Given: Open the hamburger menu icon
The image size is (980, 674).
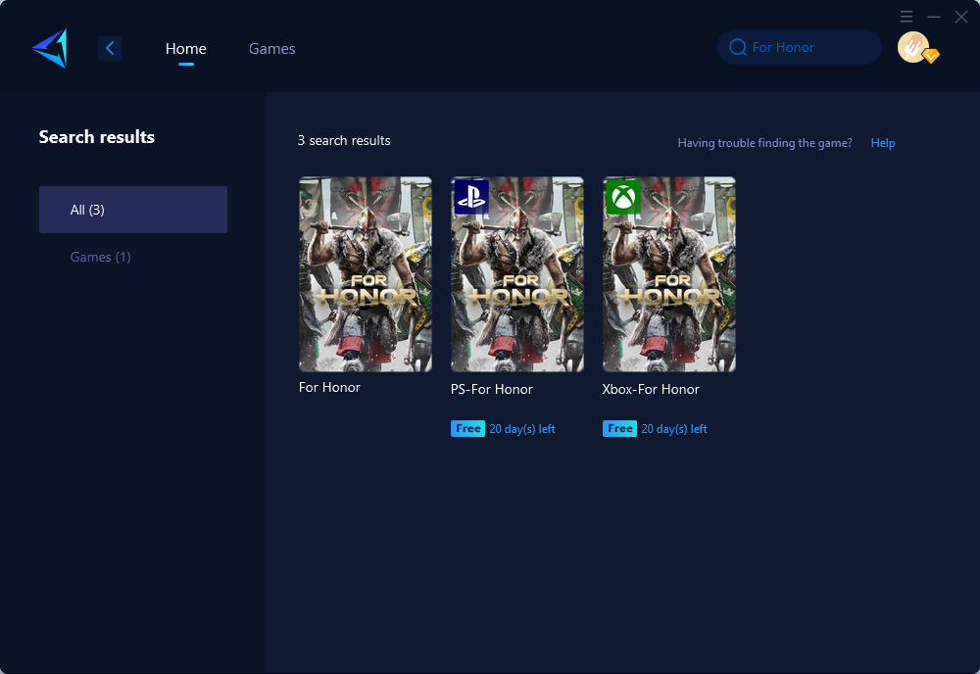Looking at the screenshot, I should (x=906, y=17).
